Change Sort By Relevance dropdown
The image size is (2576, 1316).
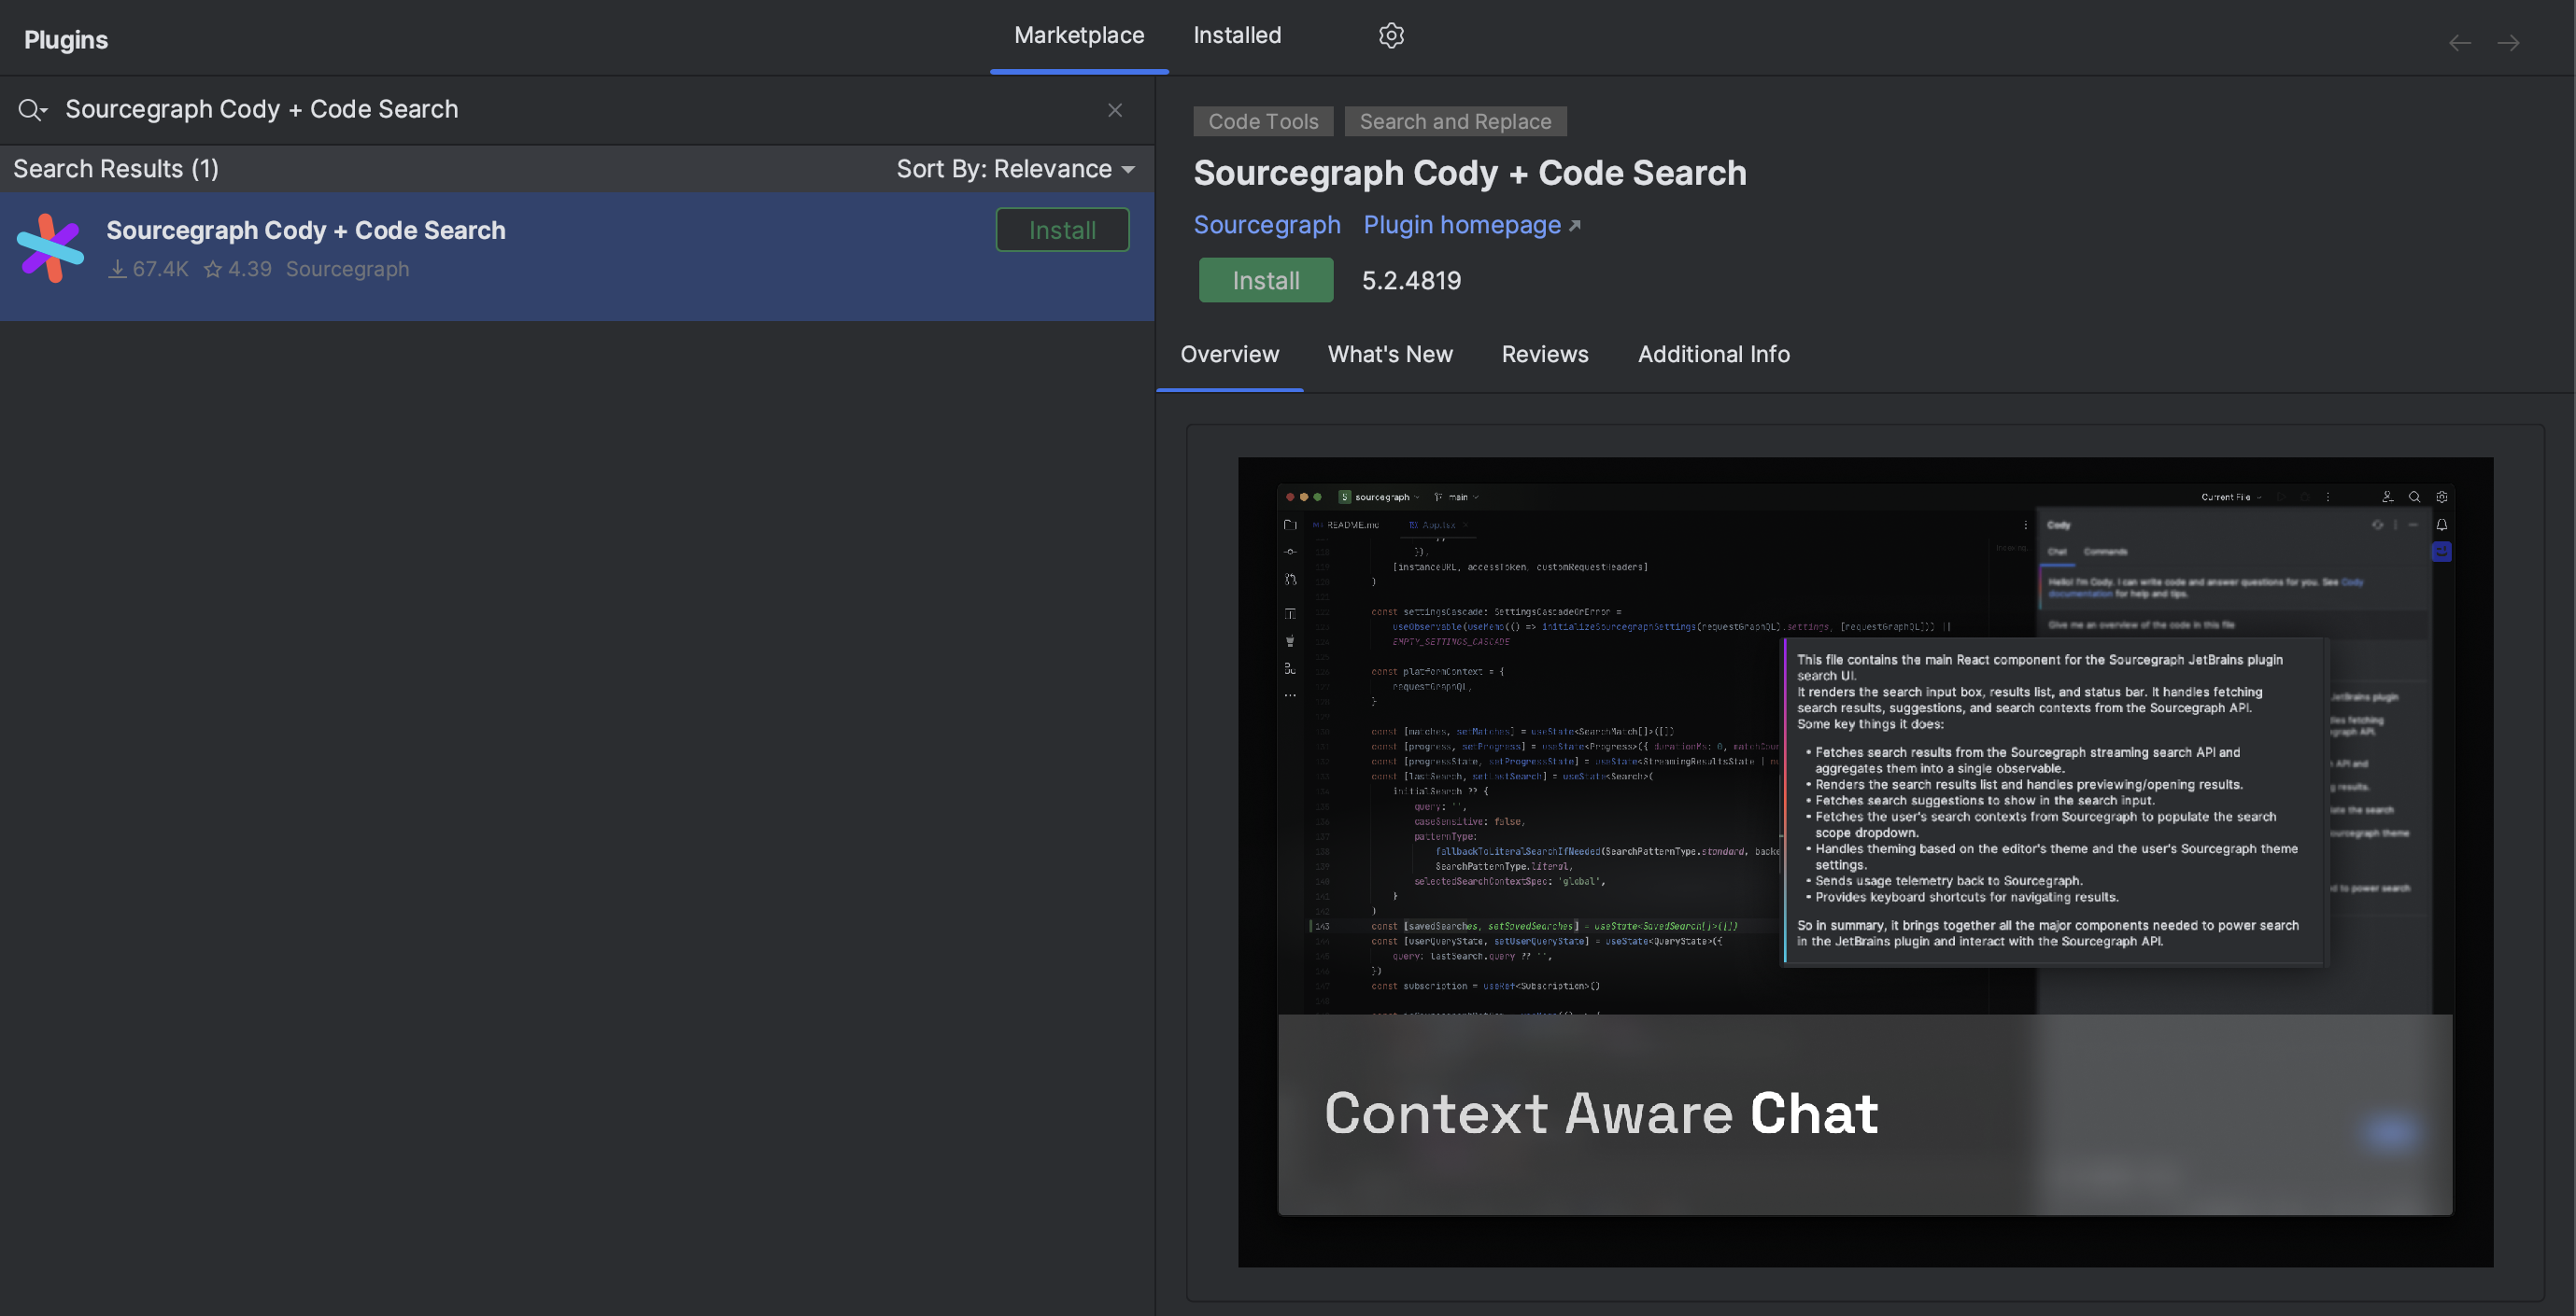pyautogui.click(x=1015, y=169)
